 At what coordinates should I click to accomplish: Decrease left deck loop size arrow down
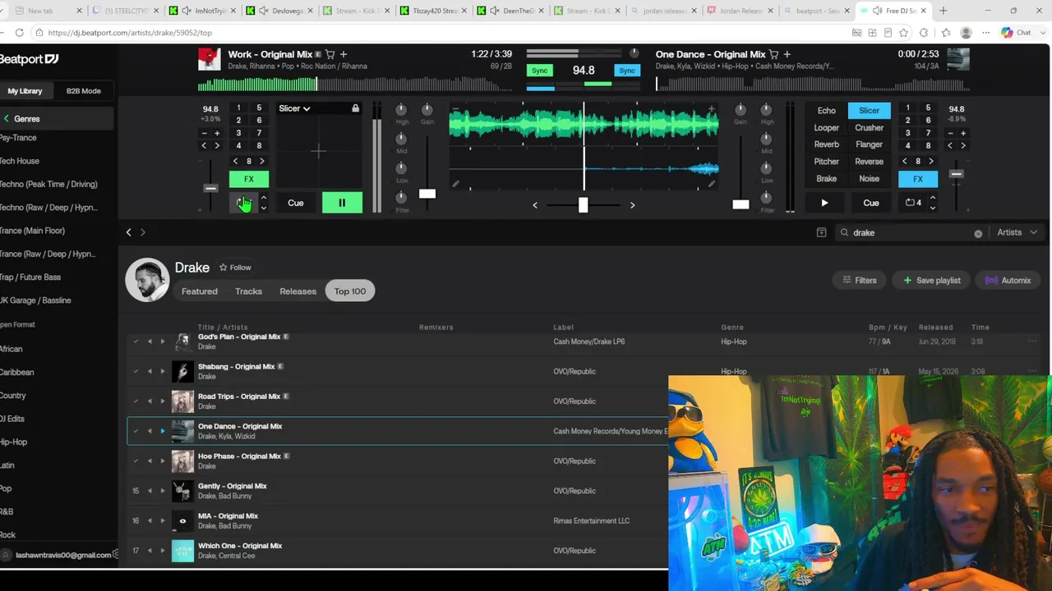(263, 208)
